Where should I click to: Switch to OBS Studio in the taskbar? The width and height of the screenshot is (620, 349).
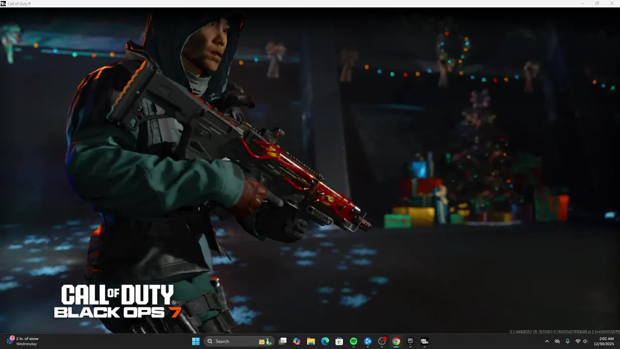pos(382,341)
